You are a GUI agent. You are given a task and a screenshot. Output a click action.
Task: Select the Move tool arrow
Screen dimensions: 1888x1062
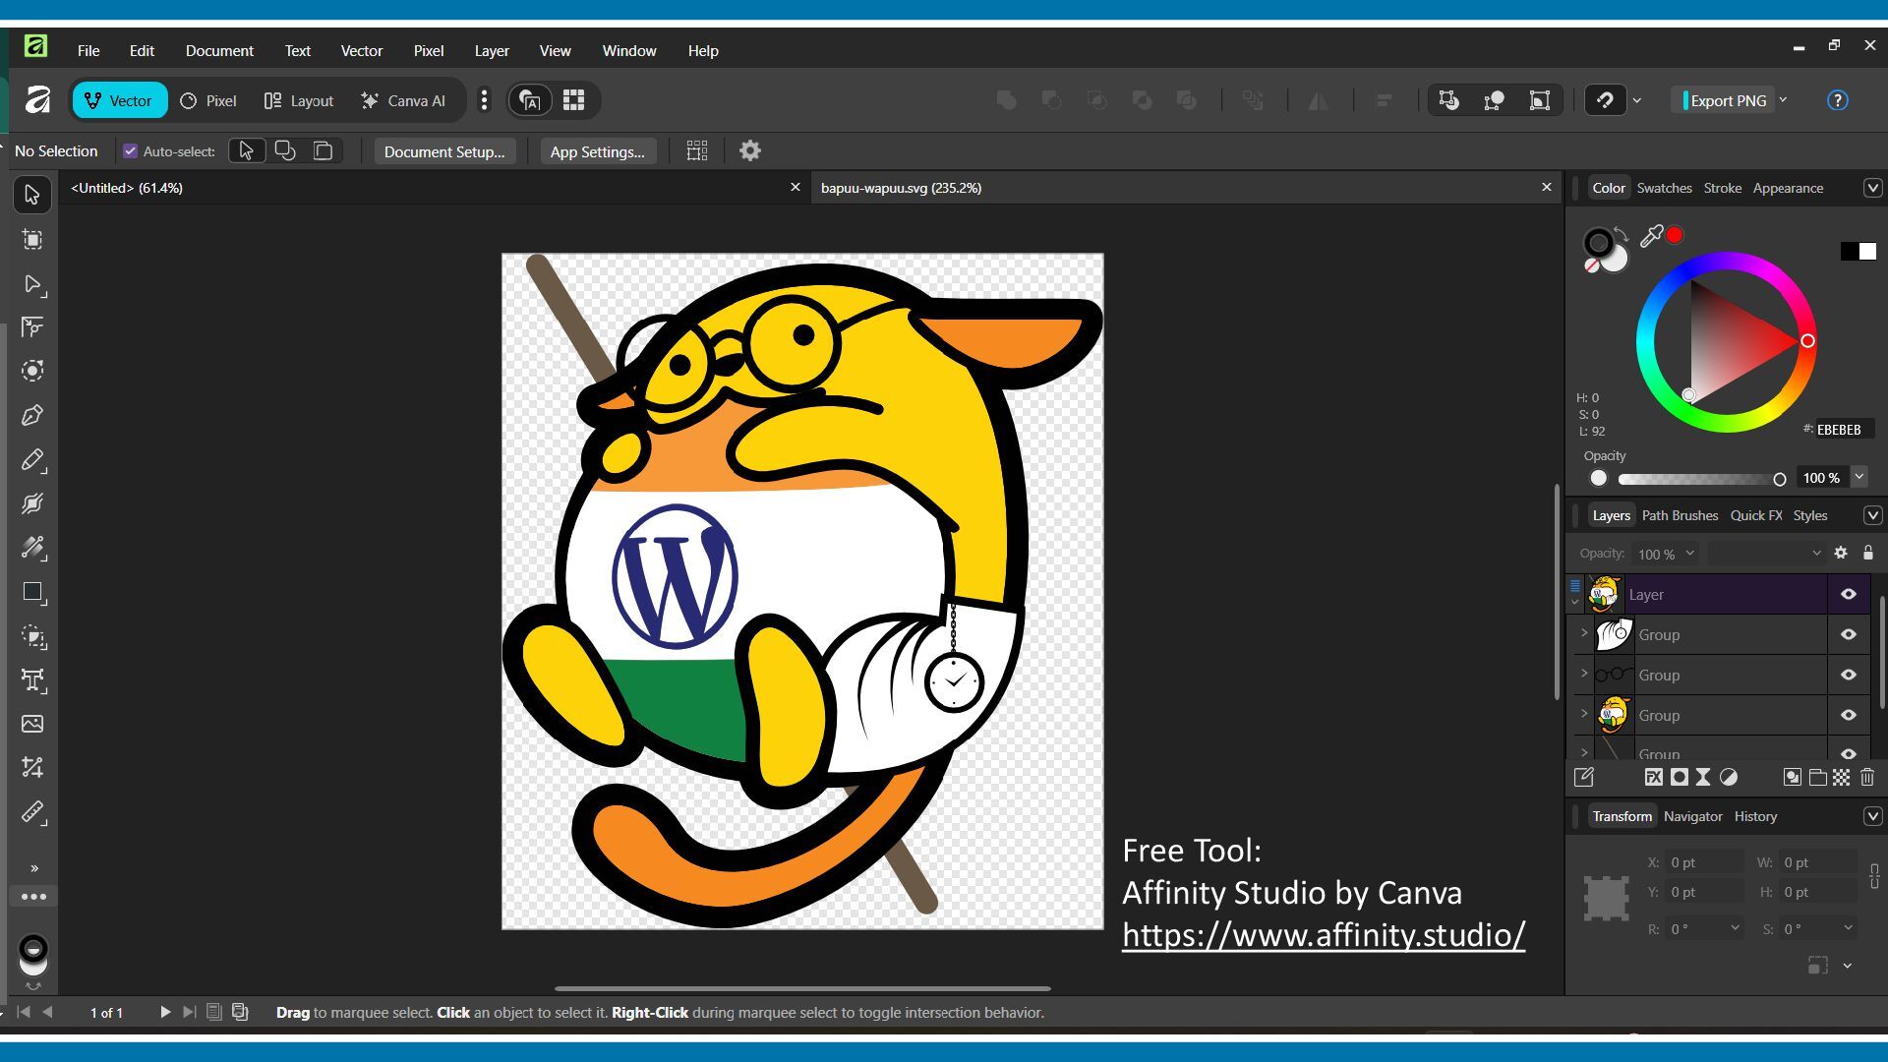[32, 195]
